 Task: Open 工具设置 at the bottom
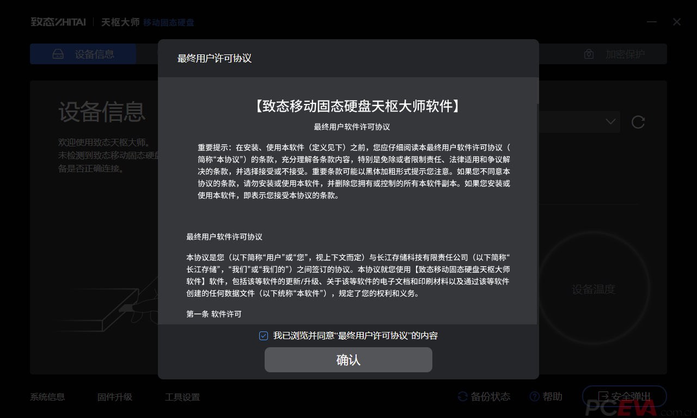coord(182,397)
